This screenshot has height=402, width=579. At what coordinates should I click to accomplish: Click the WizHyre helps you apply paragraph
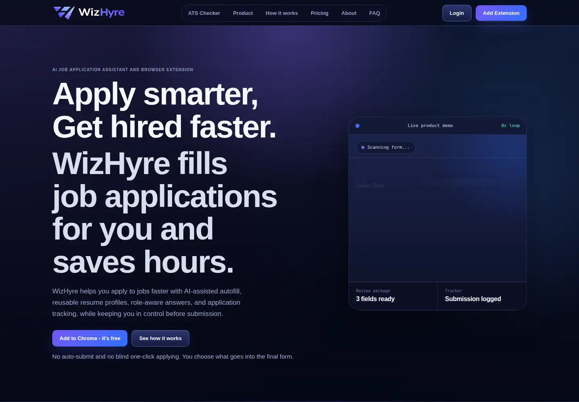147,302
